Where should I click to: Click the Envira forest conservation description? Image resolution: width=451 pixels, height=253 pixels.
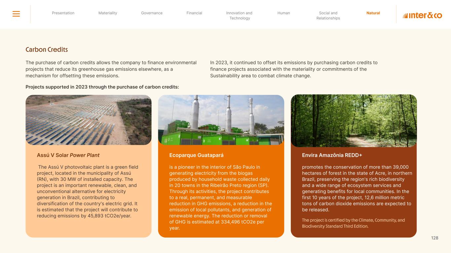[357, 188]
